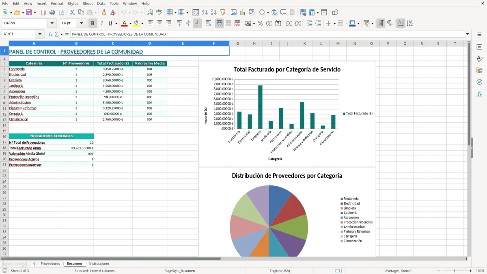
Task: Open Function Wizard fx icon
Action: coord(50,35)
